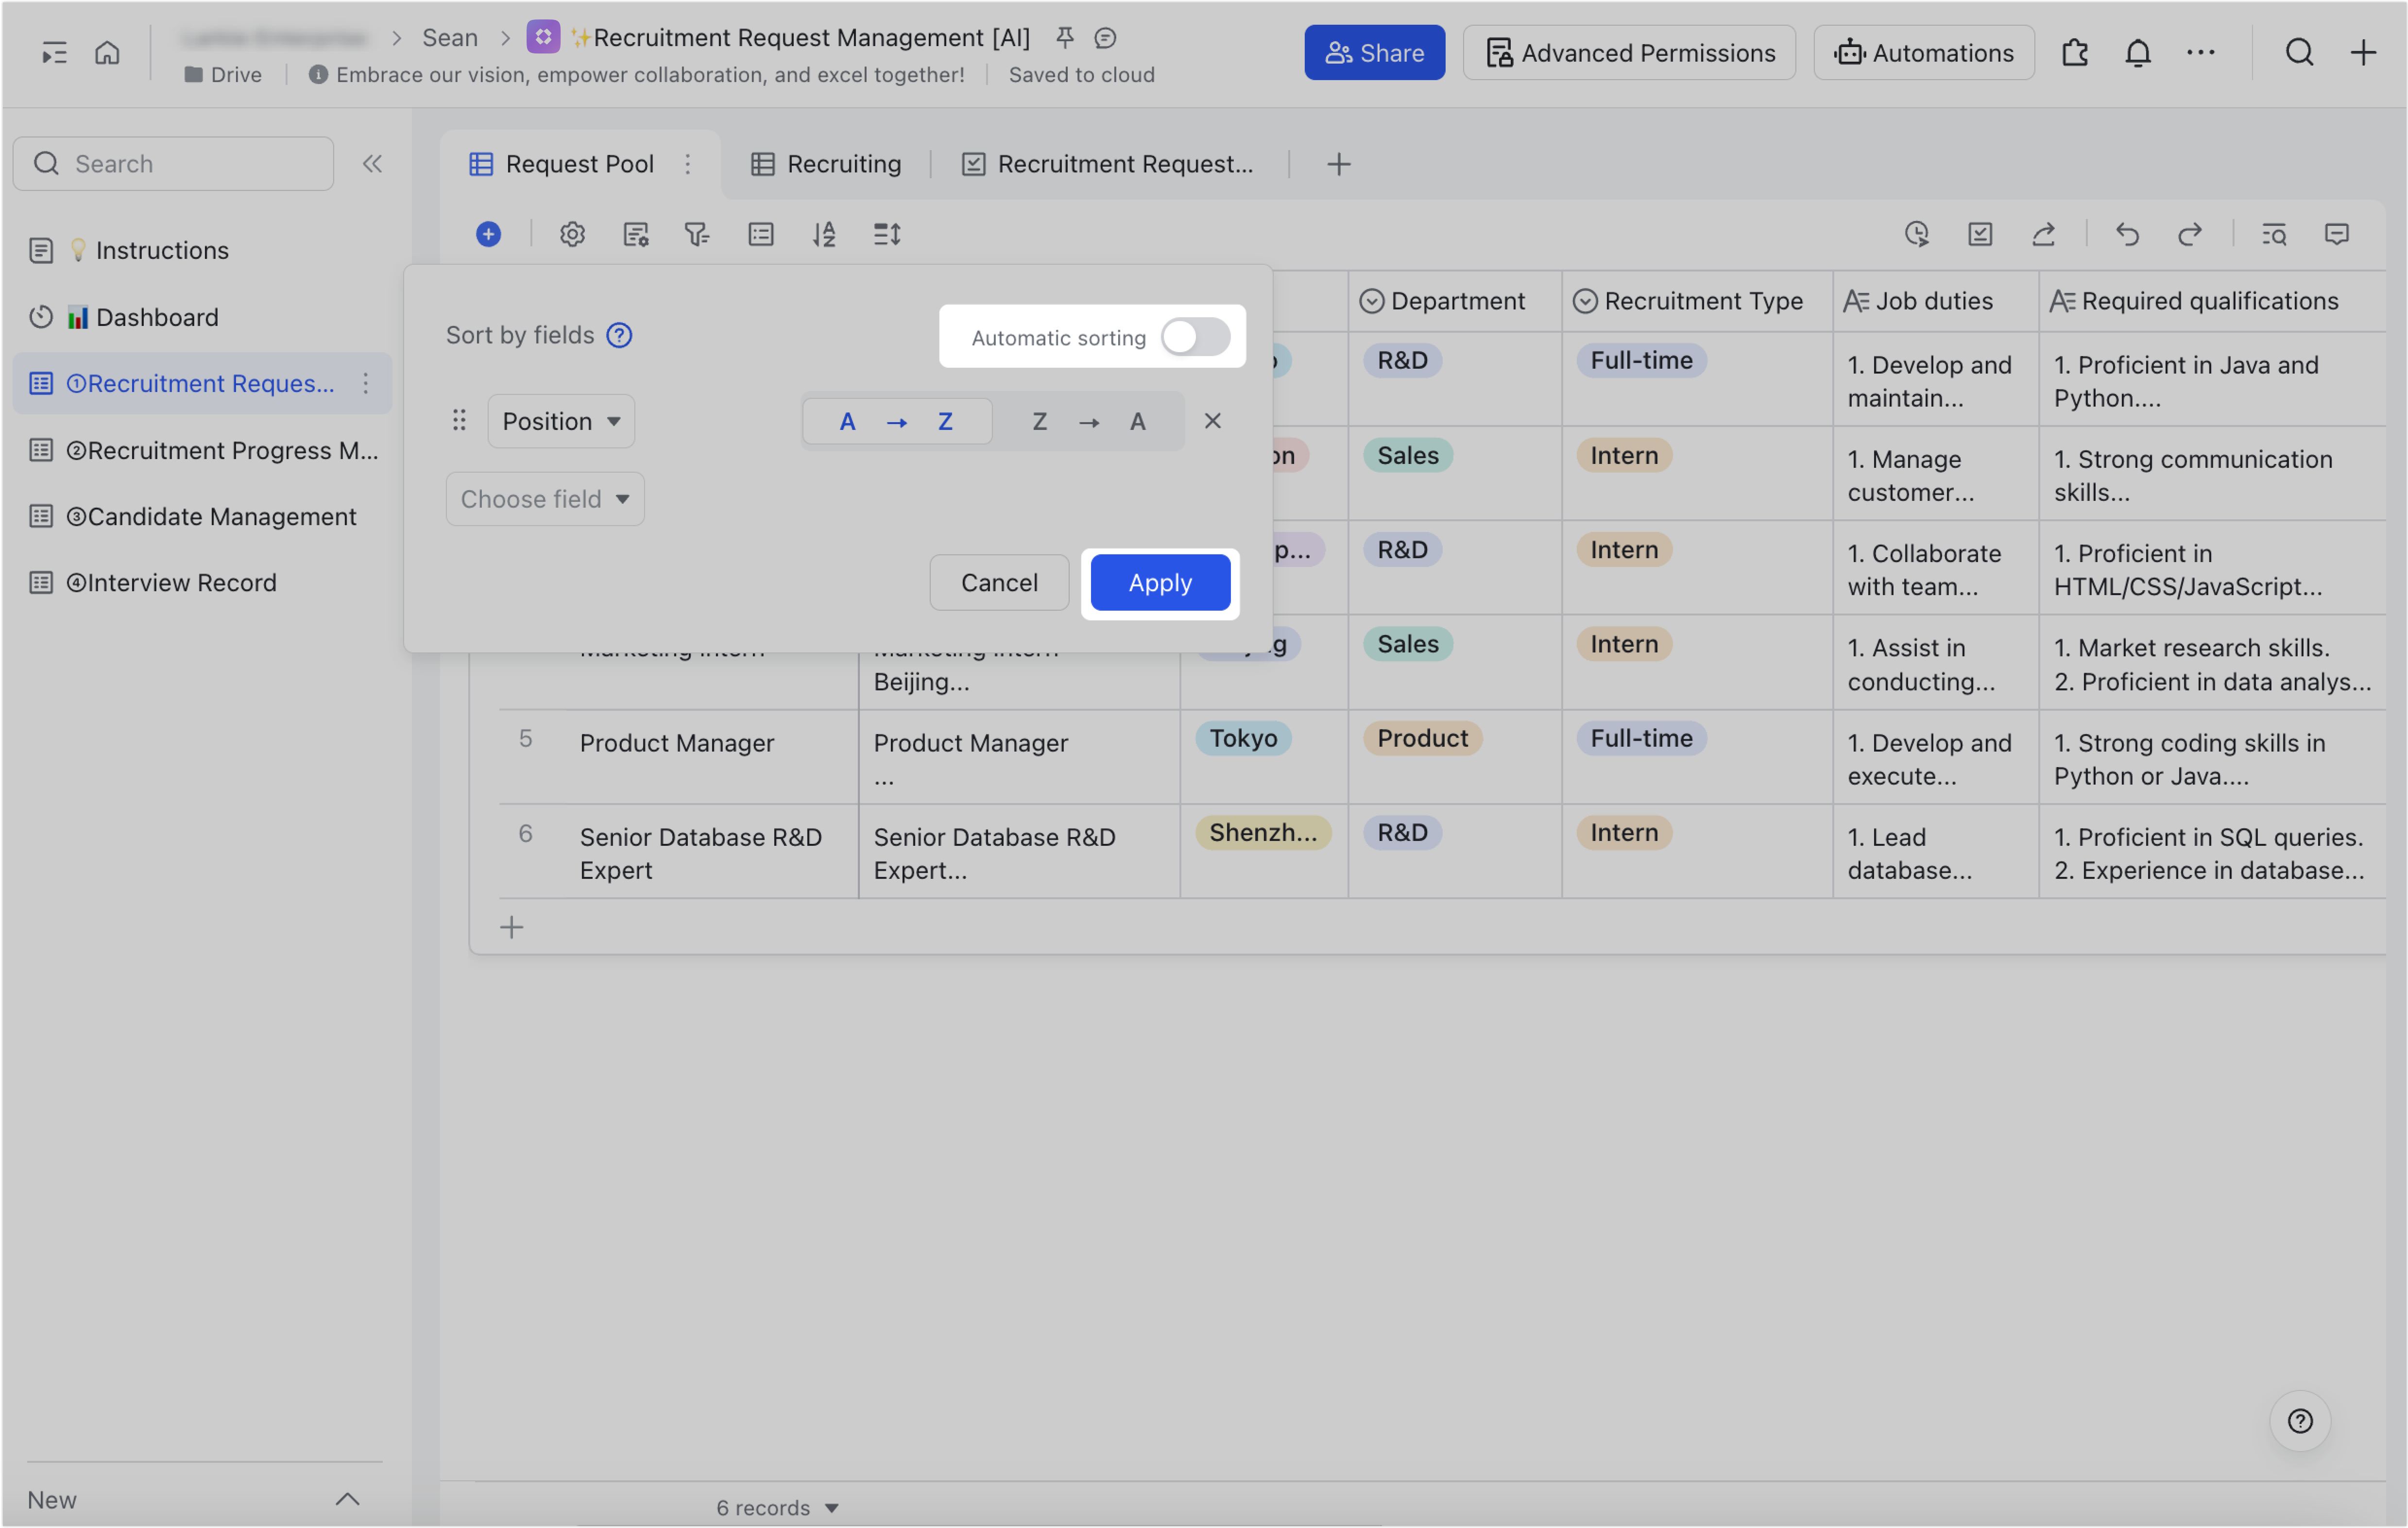This screenshot has width=2408, height=1528.
Task: Remove the Position sort condition
Action: click(1213, 421)
